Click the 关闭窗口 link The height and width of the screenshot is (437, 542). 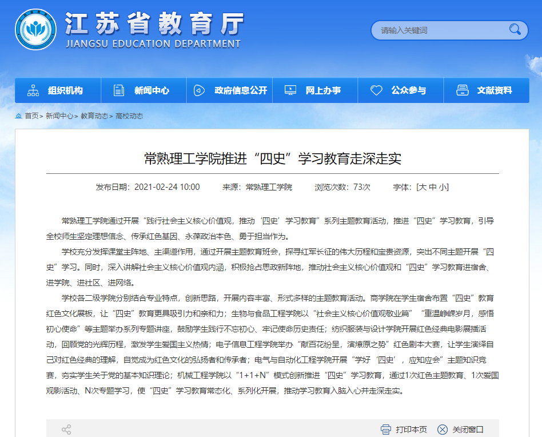pyautogui.click(x=468, y=430)
